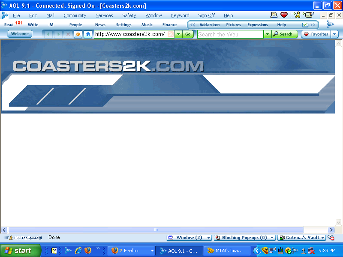This screenshot has width=343, height=257.
Task: Click the green Go button
Action: (x=188, y=34)
